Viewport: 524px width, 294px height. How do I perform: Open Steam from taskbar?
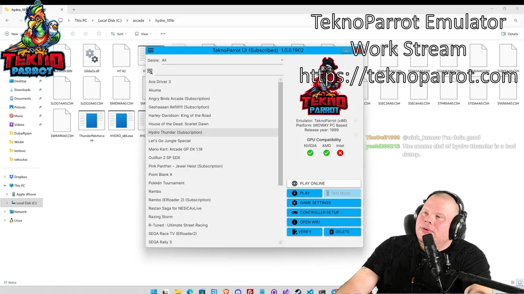(298, 292)
